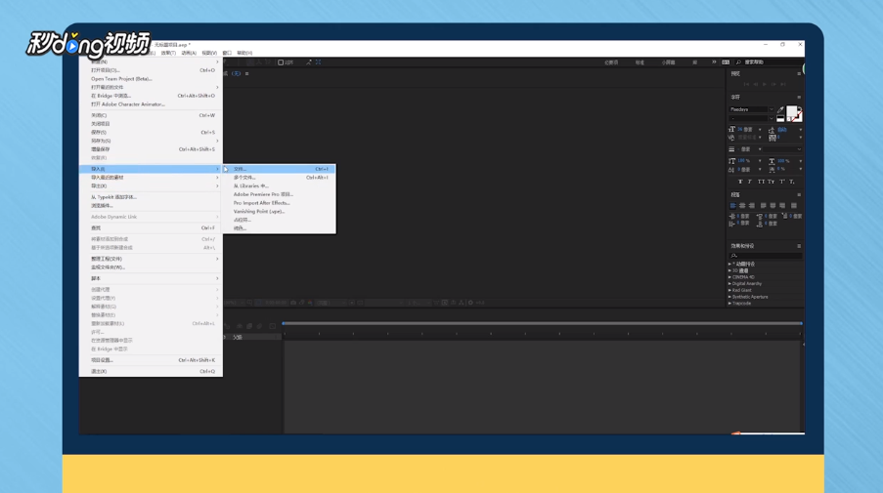Screen dimensions: 883x493
Task: Switch to the 必要项 workspace
Action: pos(611,62)
